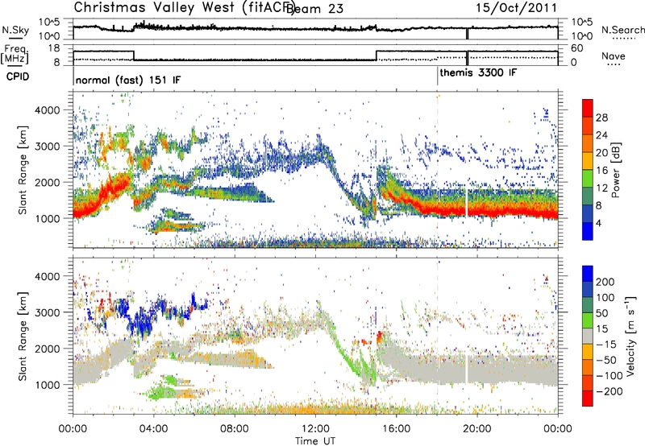Screen dimensions: 645x446
Task: Click the 'Power [dB]' colorbar label
Action: coord(616,170)
